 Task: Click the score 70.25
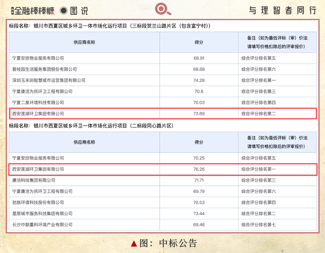pyautogui.click(x=199, y=158)
